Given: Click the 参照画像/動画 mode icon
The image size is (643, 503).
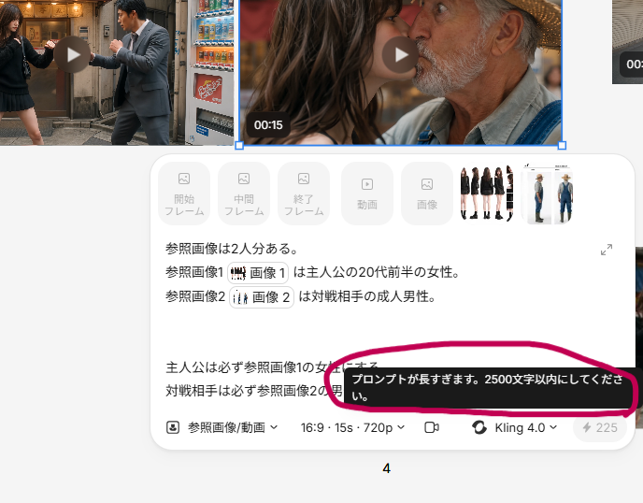Looking at the screenshot, I should pos(173,427).
